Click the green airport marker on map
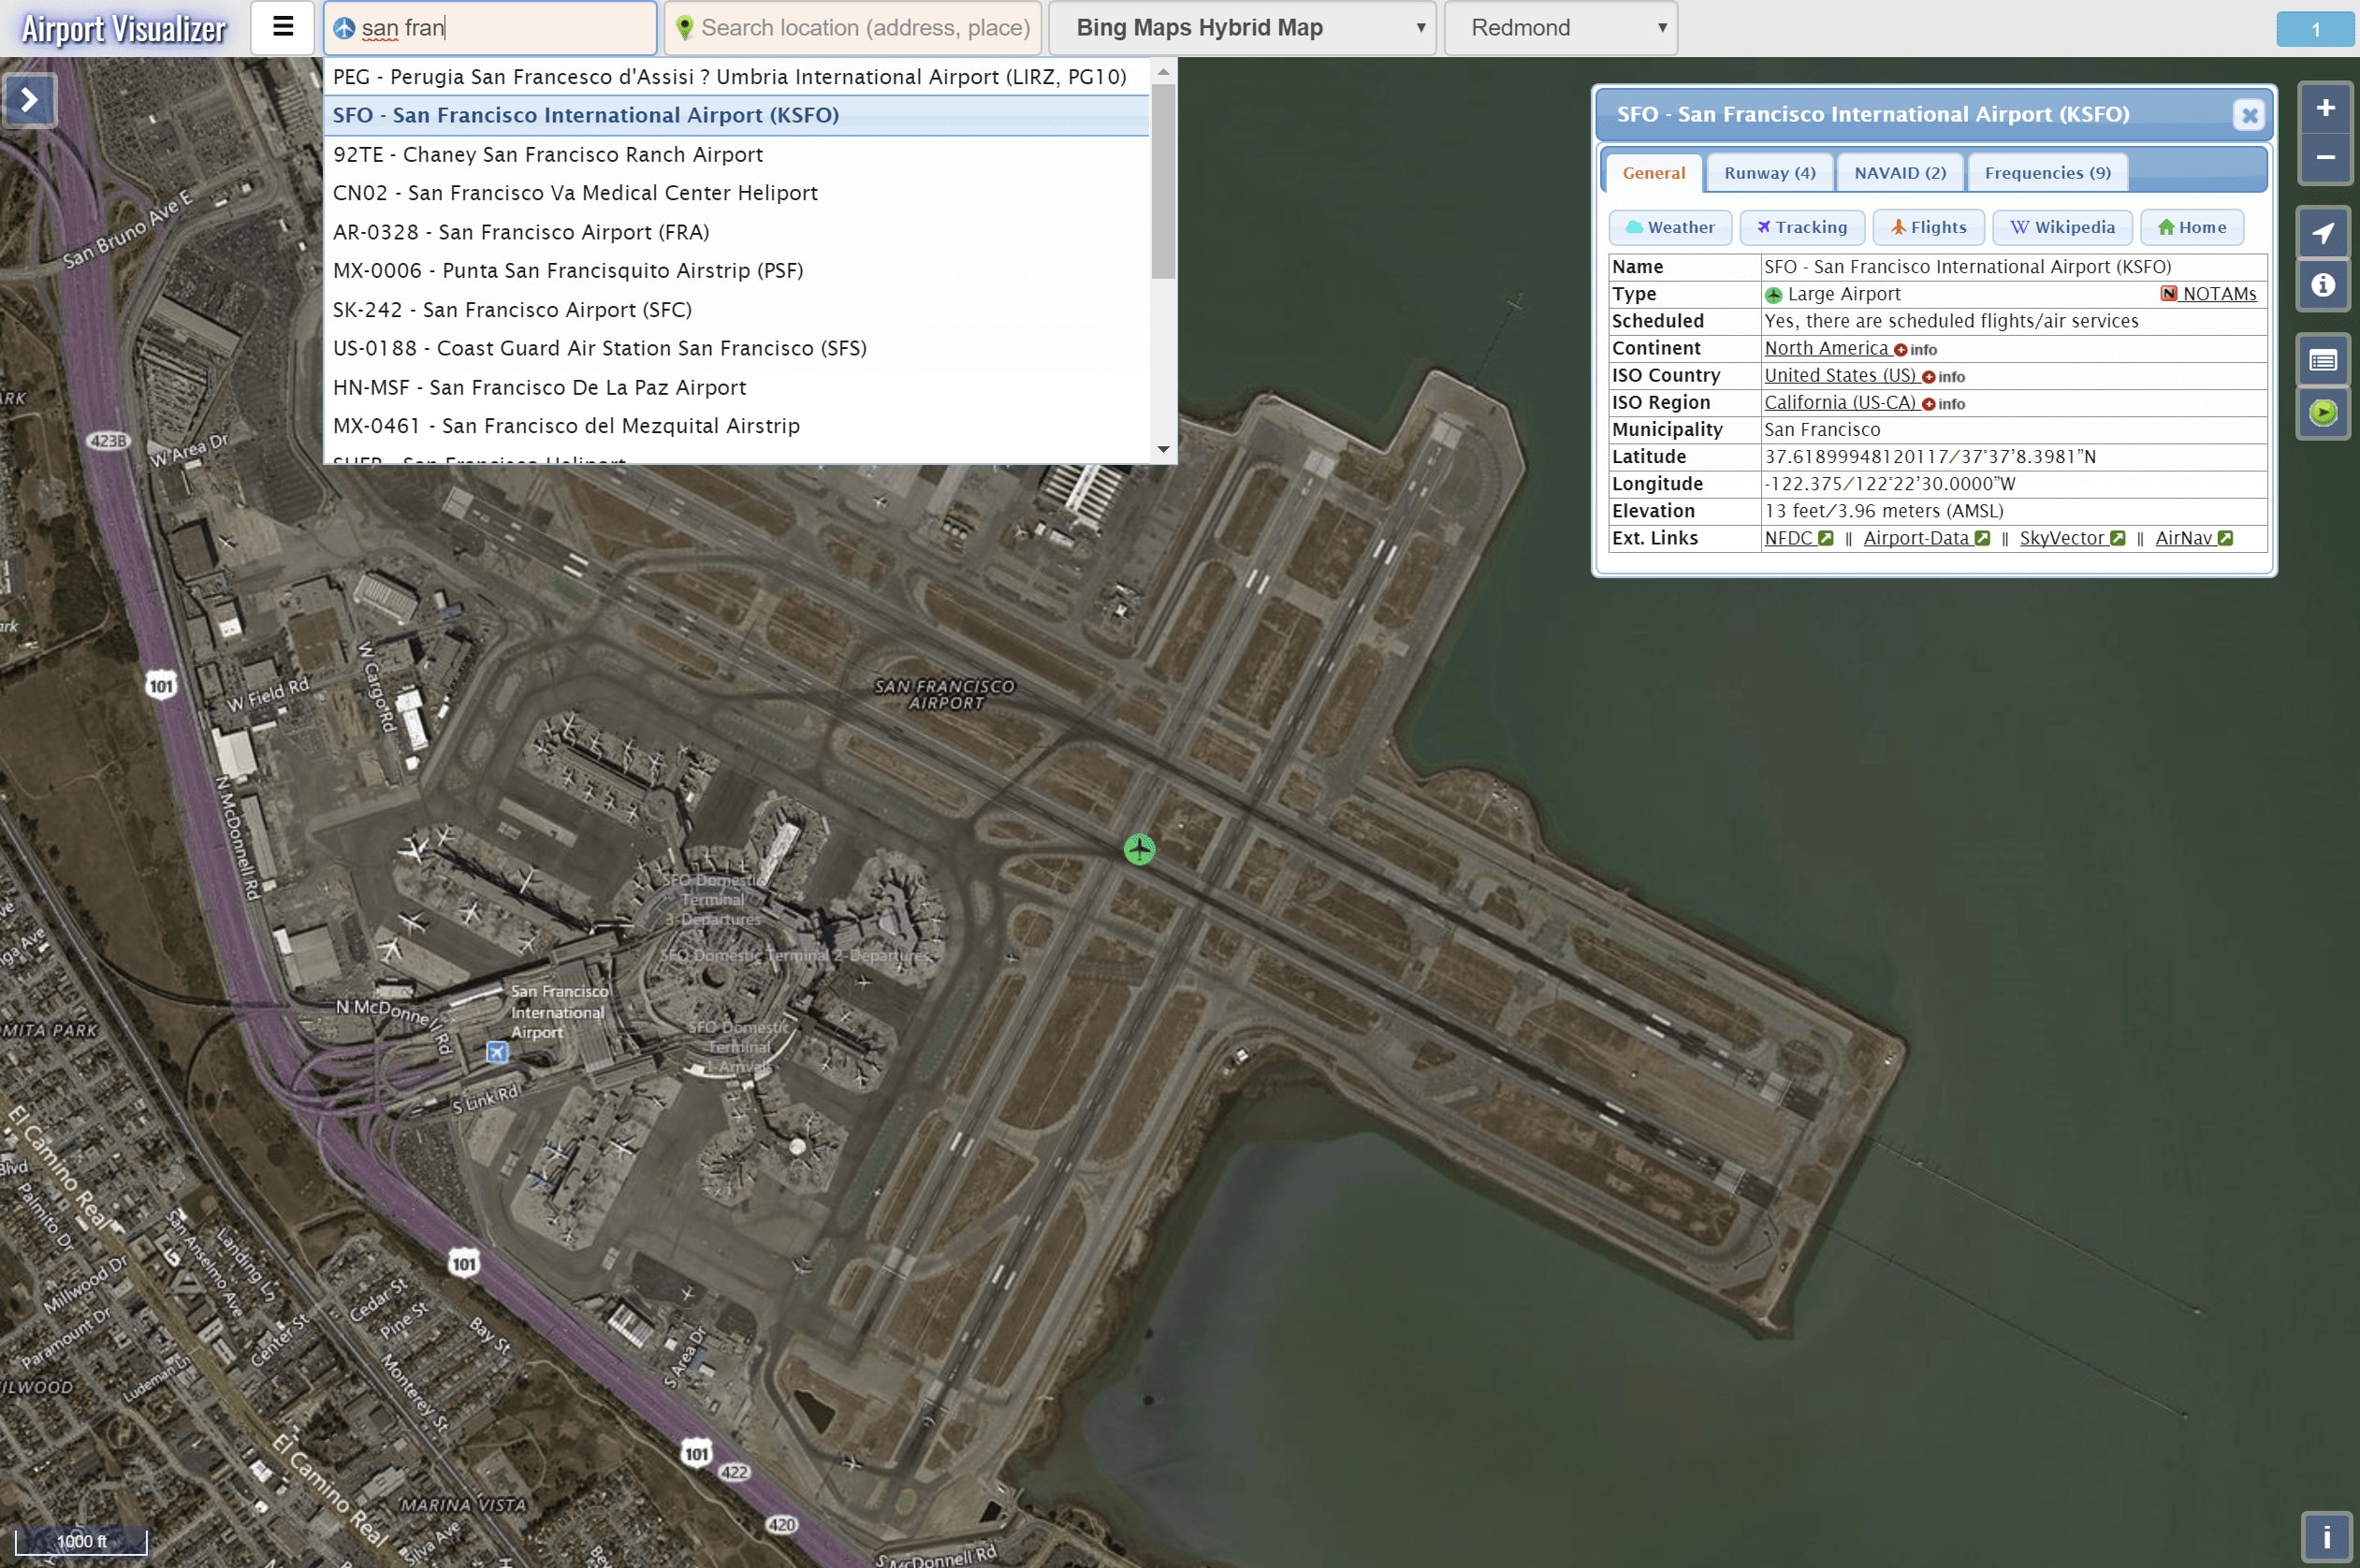 [1139, 850]
